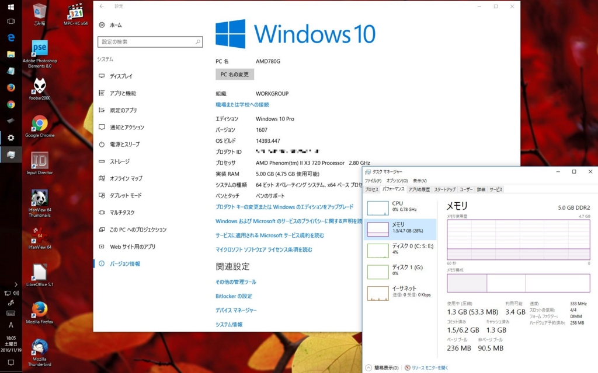This screenshot has height=373, width=598.
Task: Switch to the 詳細 tab
Action: pos(481,189)
